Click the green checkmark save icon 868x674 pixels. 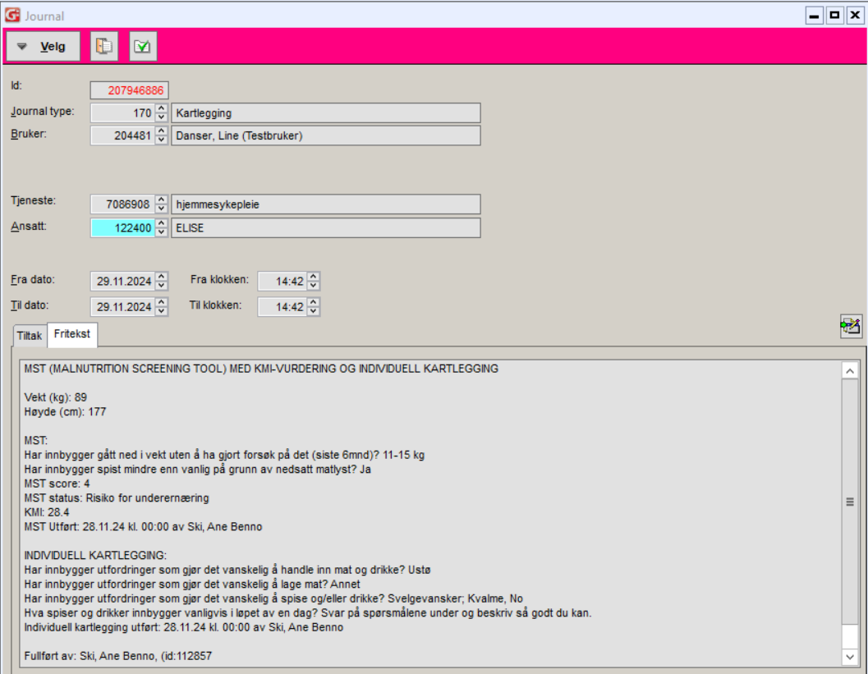(142, 47)
